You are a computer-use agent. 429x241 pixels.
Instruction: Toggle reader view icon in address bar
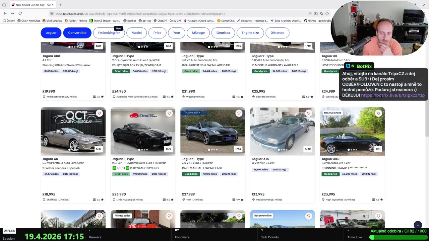coord(310,14)
